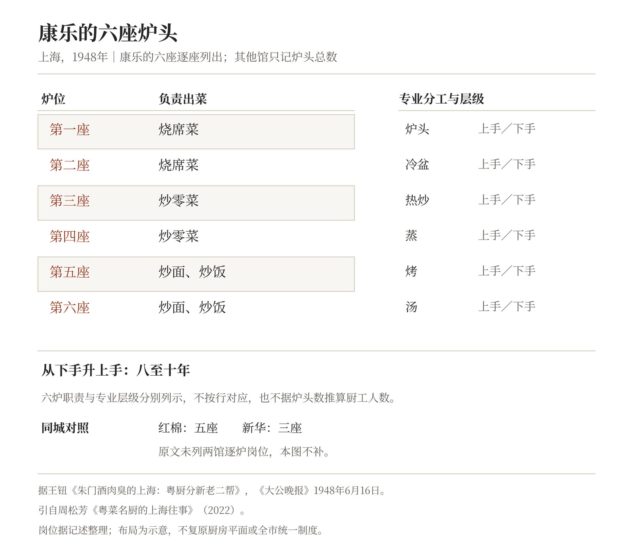The height and width of the screenshot is (556, 633).
Task: Click the source line citing 《大公晚报》
Action: tap(212, 491)
